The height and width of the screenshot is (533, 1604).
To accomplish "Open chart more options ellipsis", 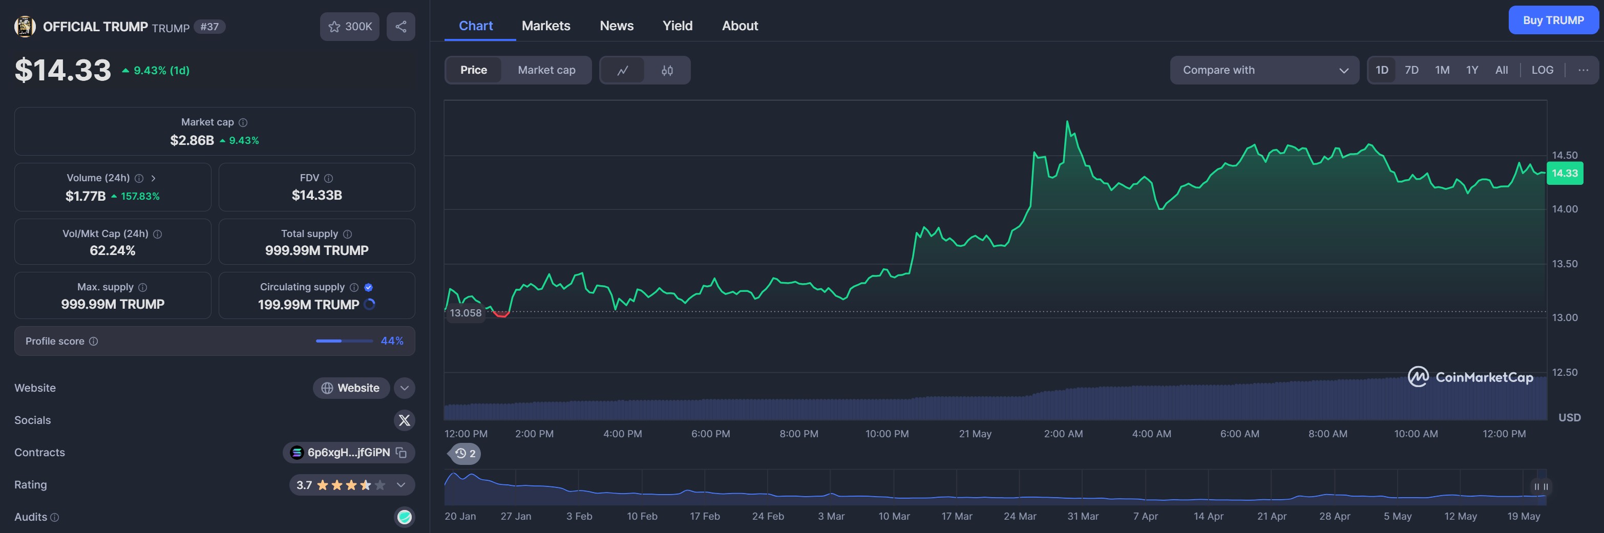I will point(1584,70).
